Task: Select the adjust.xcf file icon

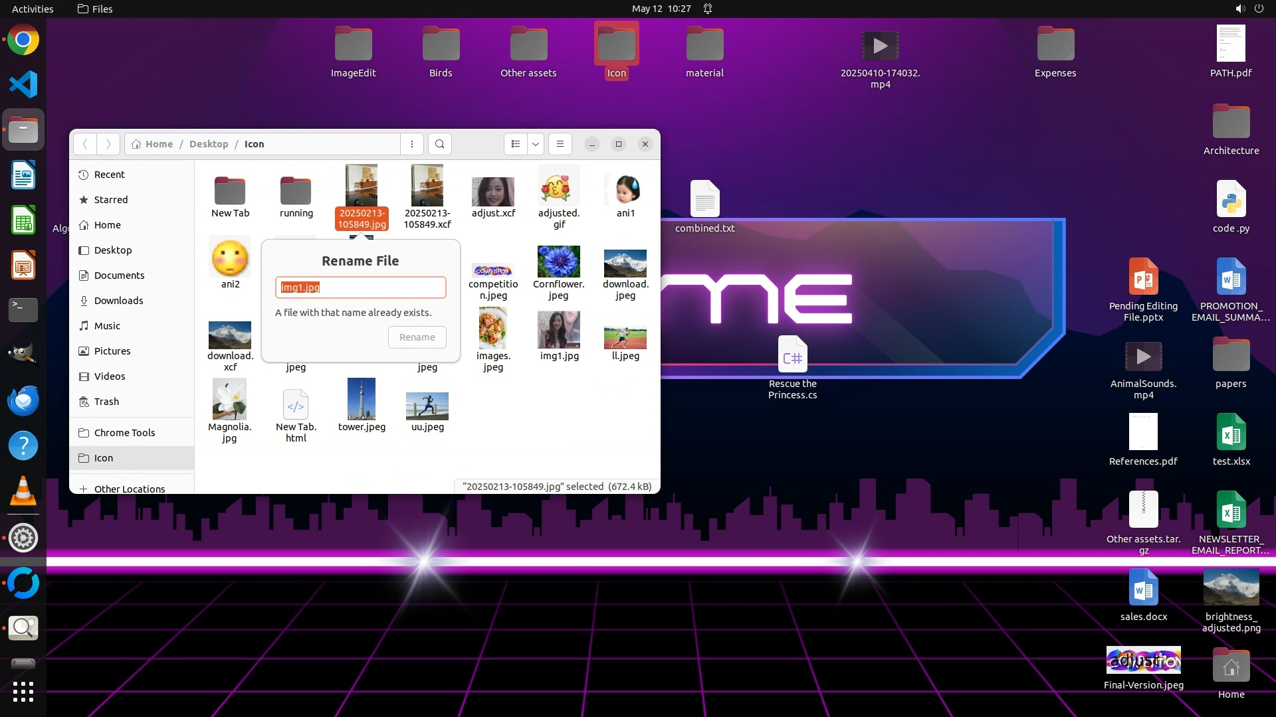Action: click(493, 192)
